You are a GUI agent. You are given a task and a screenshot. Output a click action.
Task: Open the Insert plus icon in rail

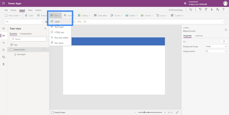(4, 43)
